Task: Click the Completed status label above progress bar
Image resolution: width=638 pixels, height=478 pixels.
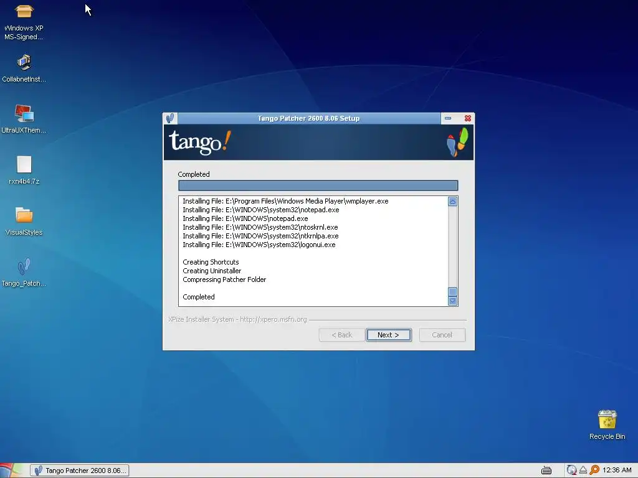Action: pyautogui.click(x=194, y=174)
